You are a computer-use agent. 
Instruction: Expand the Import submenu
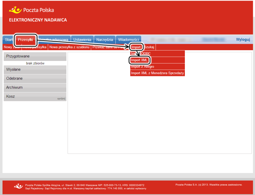136,47
